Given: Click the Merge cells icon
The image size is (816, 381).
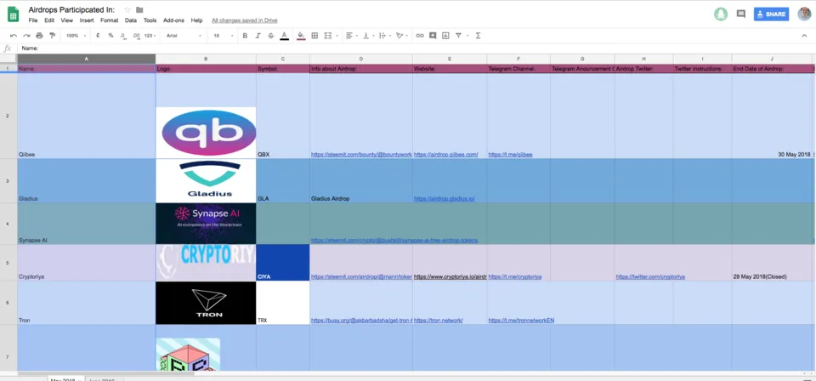Looking at the screenshot, I should pyautogui.click(x=328, y=36).
